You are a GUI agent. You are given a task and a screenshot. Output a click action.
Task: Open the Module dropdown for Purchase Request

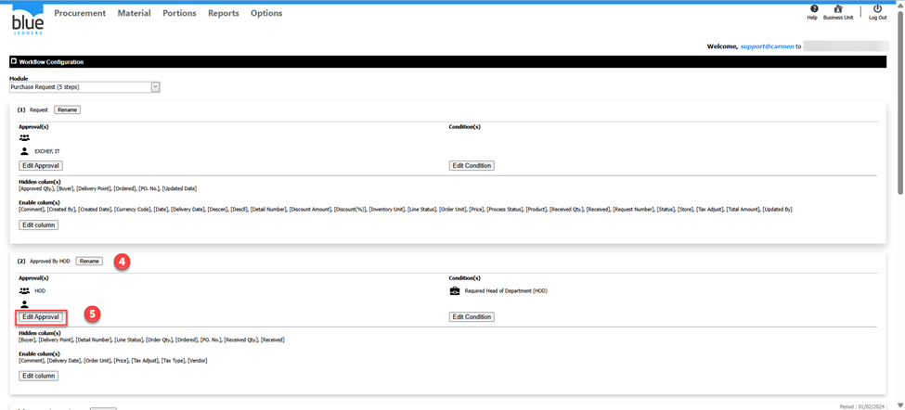(155, 87)
